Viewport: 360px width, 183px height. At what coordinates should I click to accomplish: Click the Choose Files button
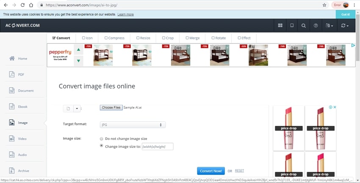tap(111, 108)
